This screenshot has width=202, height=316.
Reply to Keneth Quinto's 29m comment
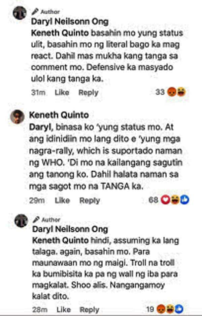(x=90, y=200)
